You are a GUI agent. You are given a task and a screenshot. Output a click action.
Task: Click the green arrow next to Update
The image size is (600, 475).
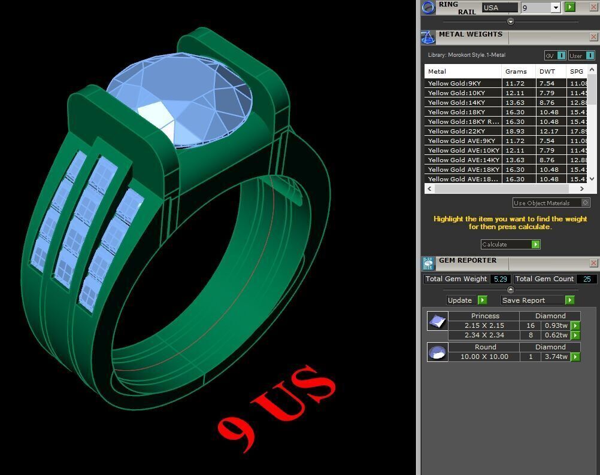[x=483, y=300]
